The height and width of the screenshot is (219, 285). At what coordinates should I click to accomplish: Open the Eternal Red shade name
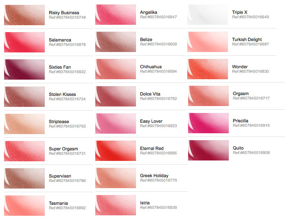[x=152, y=148]
